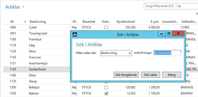The height and width of the screenshot is (97, 198).
Task: Click item number 1250
Action: tap(13, 93)
